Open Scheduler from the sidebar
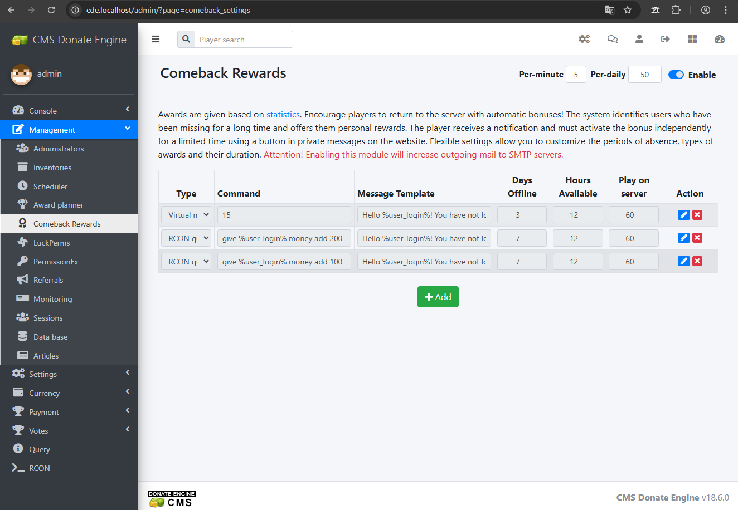The width and height of the screenshot is (738, 510). point(50,187)
